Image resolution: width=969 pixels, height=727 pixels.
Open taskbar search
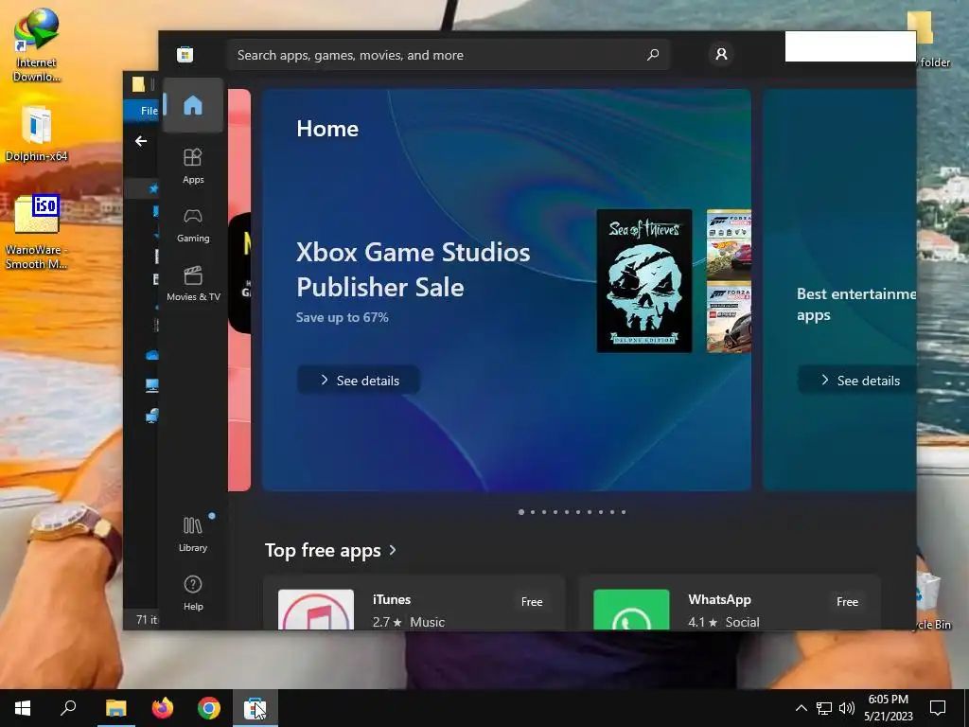click(x=68, y=708)
